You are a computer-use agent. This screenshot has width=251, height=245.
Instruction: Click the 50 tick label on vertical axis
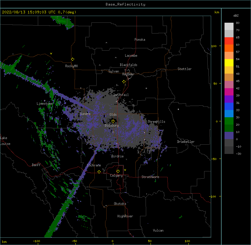pyautogui.click(x=215, y=84)
